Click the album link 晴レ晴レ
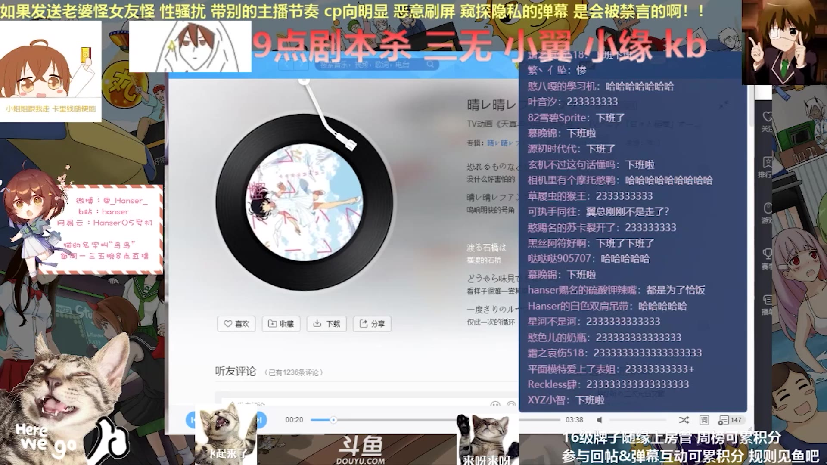Image resolution: width=827 pixels, height=465 pixels. point(500,143)
